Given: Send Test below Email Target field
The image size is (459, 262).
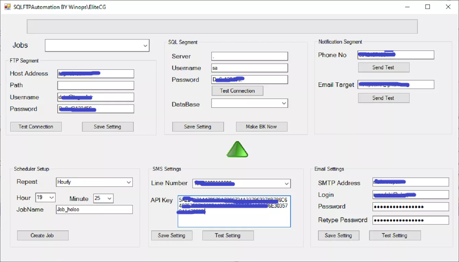Looking at the screenshot, I should click(x=384, y=98).
